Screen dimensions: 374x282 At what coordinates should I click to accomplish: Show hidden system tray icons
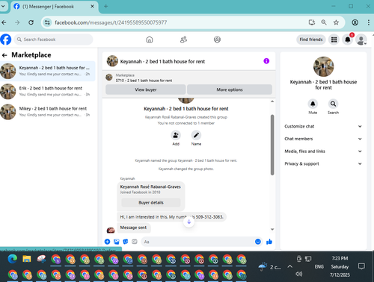coord(289,266)
